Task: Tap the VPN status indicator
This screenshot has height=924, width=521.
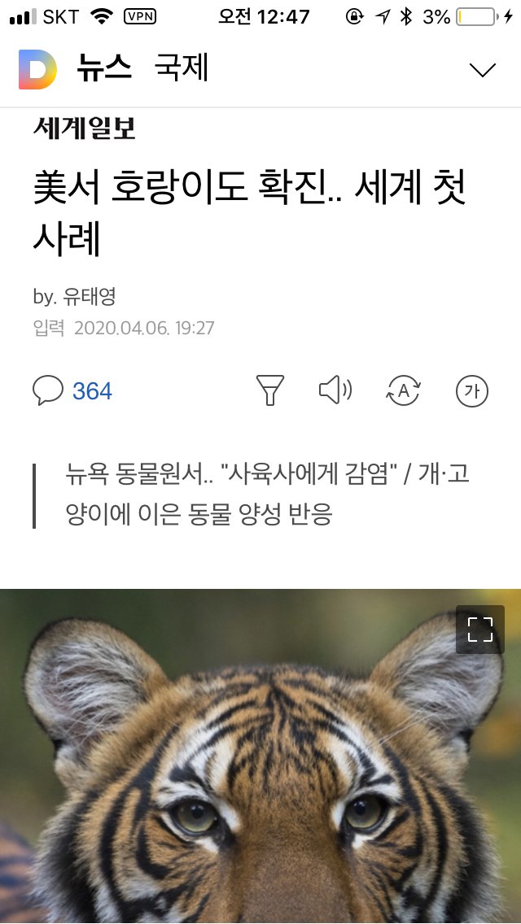Action: 140,17
